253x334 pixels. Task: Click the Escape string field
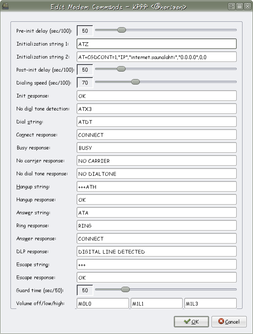pos(157,265)
